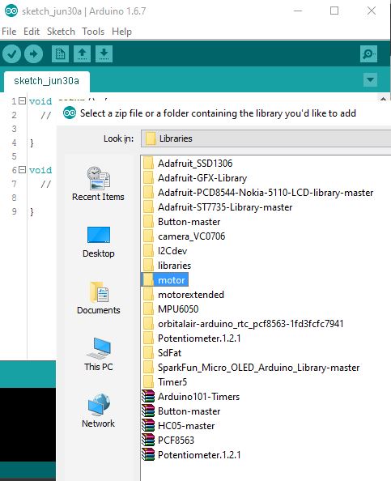Open the Look in Libraries combo box
The height and width of the screenshot is (481, 391).
(x=266, y=138)
